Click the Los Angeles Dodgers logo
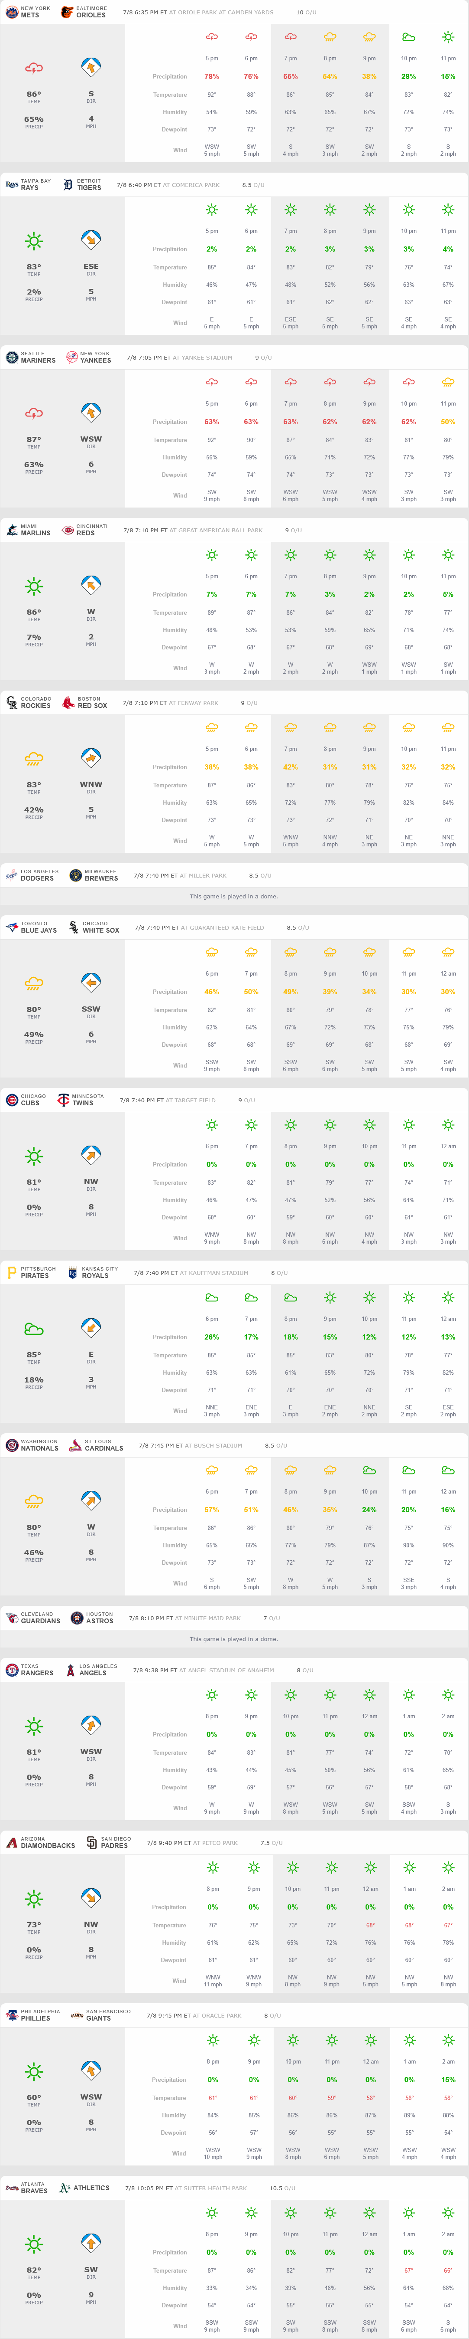Viewport: 469px width, 2339px height. pyautogui.click(x=12, y=875)
